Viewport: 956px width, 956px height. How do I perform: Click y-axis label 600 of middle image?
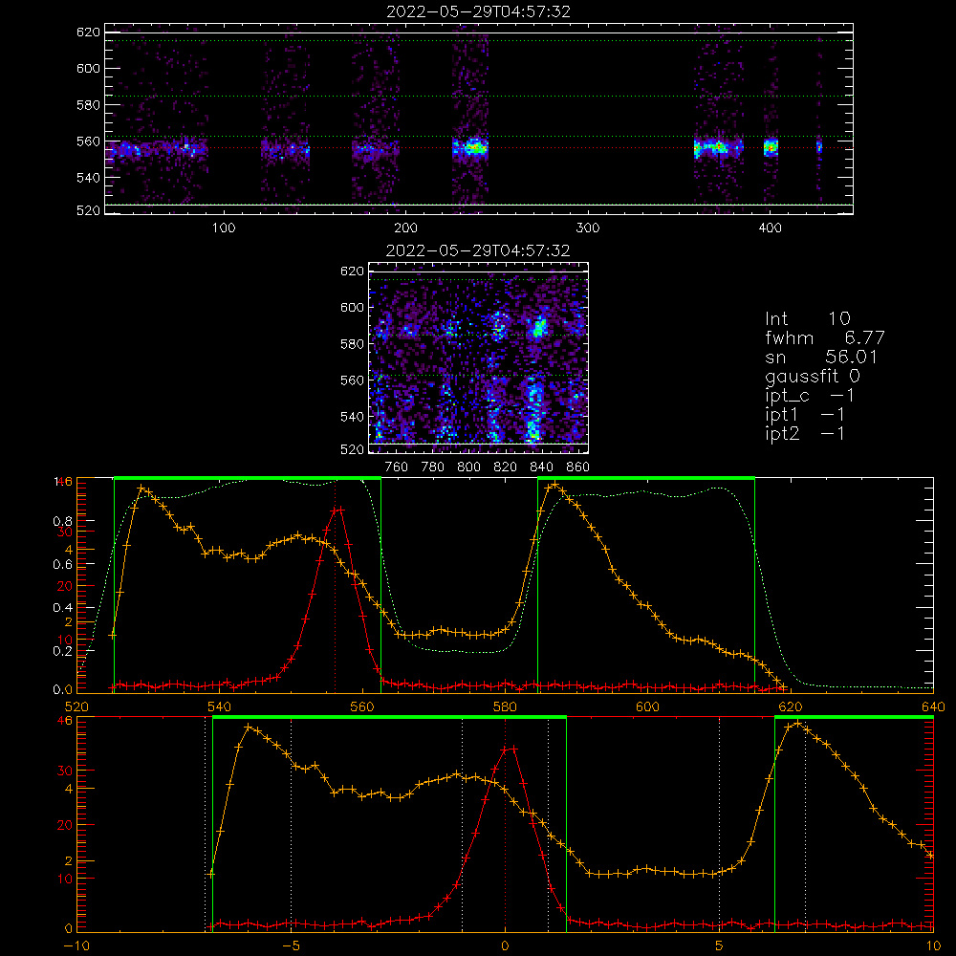click(352, 307)
